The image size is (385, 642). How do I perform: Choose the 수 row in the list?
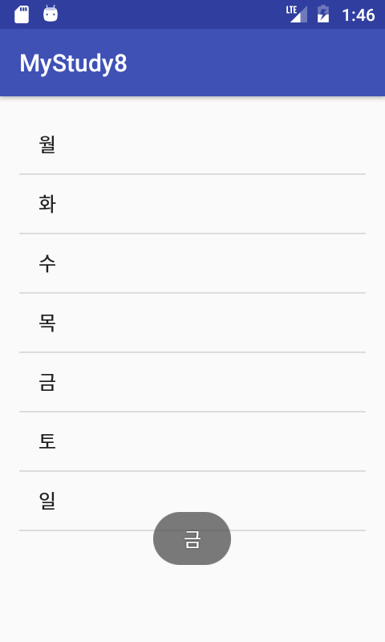[192, 263]
